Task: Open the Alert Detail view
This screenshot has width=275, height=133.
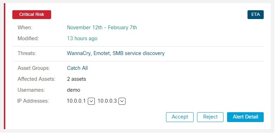Action: 245,117
